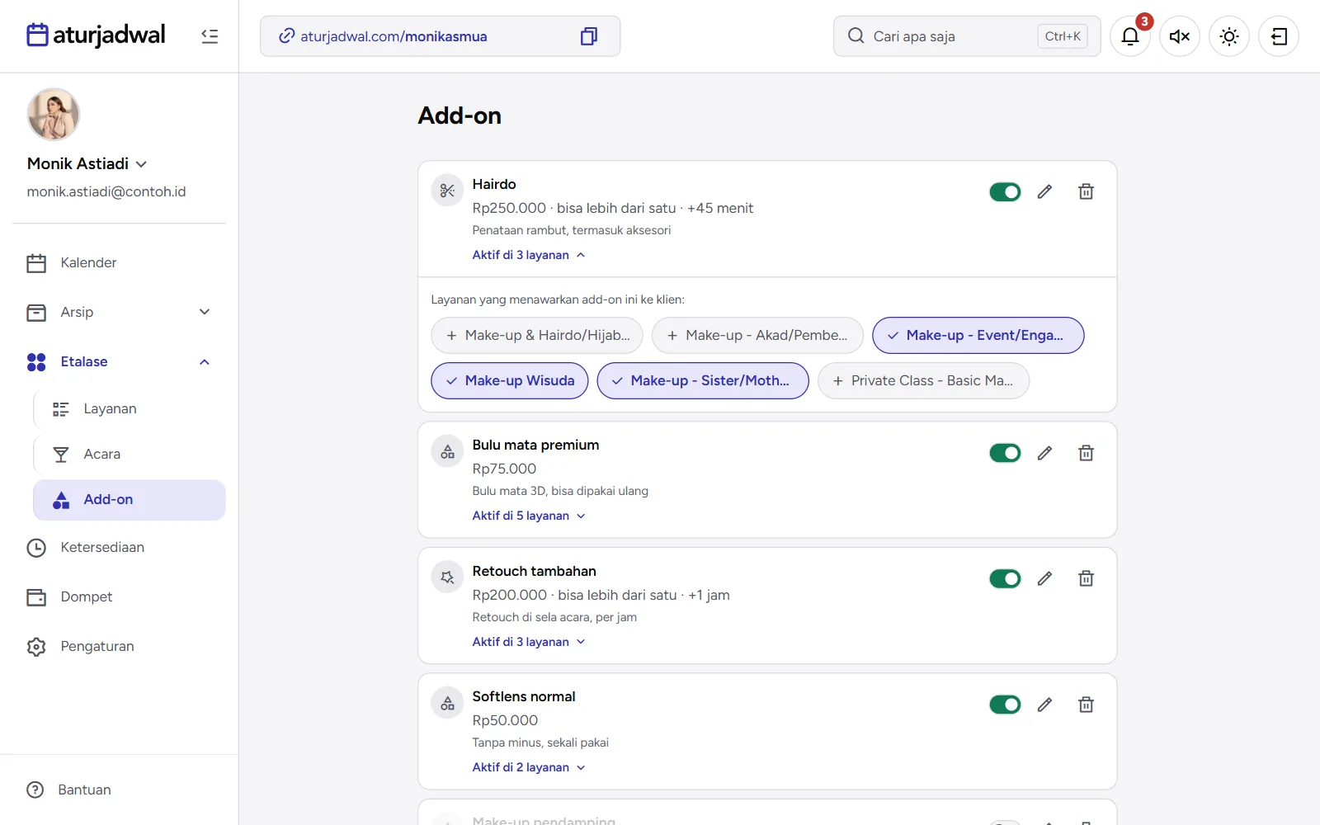Go to Layanan under Etalase

130,409
